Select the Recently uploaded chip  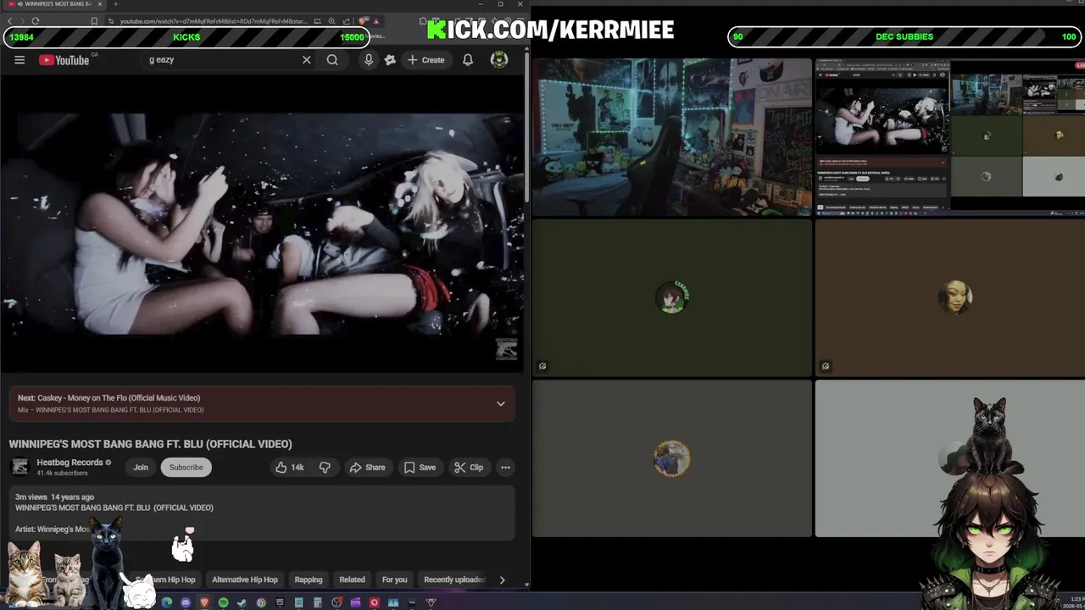click(x=454, y=579)
